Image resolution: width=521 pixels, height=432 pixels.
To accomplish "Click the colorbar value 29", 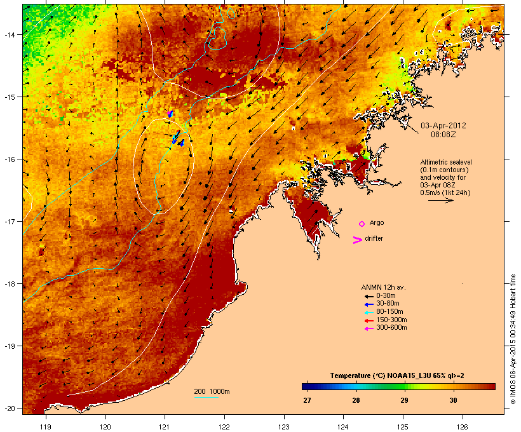I will click(x=404, y=400).
